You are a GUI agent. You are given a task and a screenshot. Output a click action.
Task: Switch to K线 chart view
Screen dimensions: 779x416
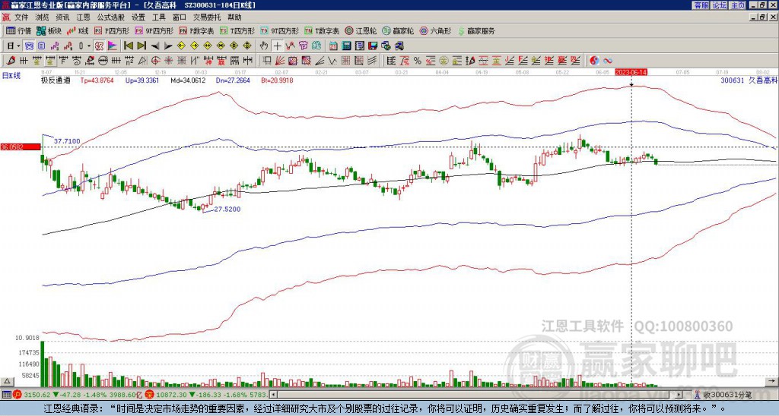[78, 30]
